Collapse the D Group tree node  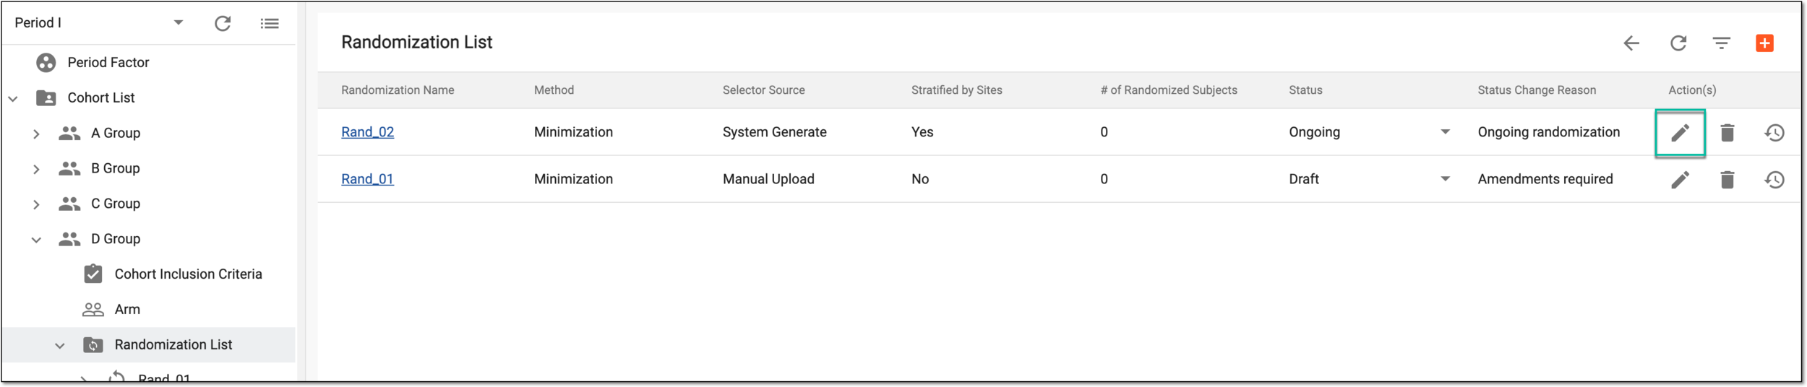coord(36,240)
